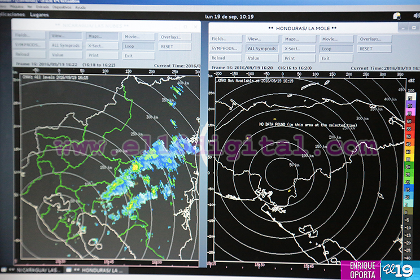Open Movie in the Nicaragua/Las Nubes window
This screenshot has height=280, width=420.
click(x=138, y=37)
